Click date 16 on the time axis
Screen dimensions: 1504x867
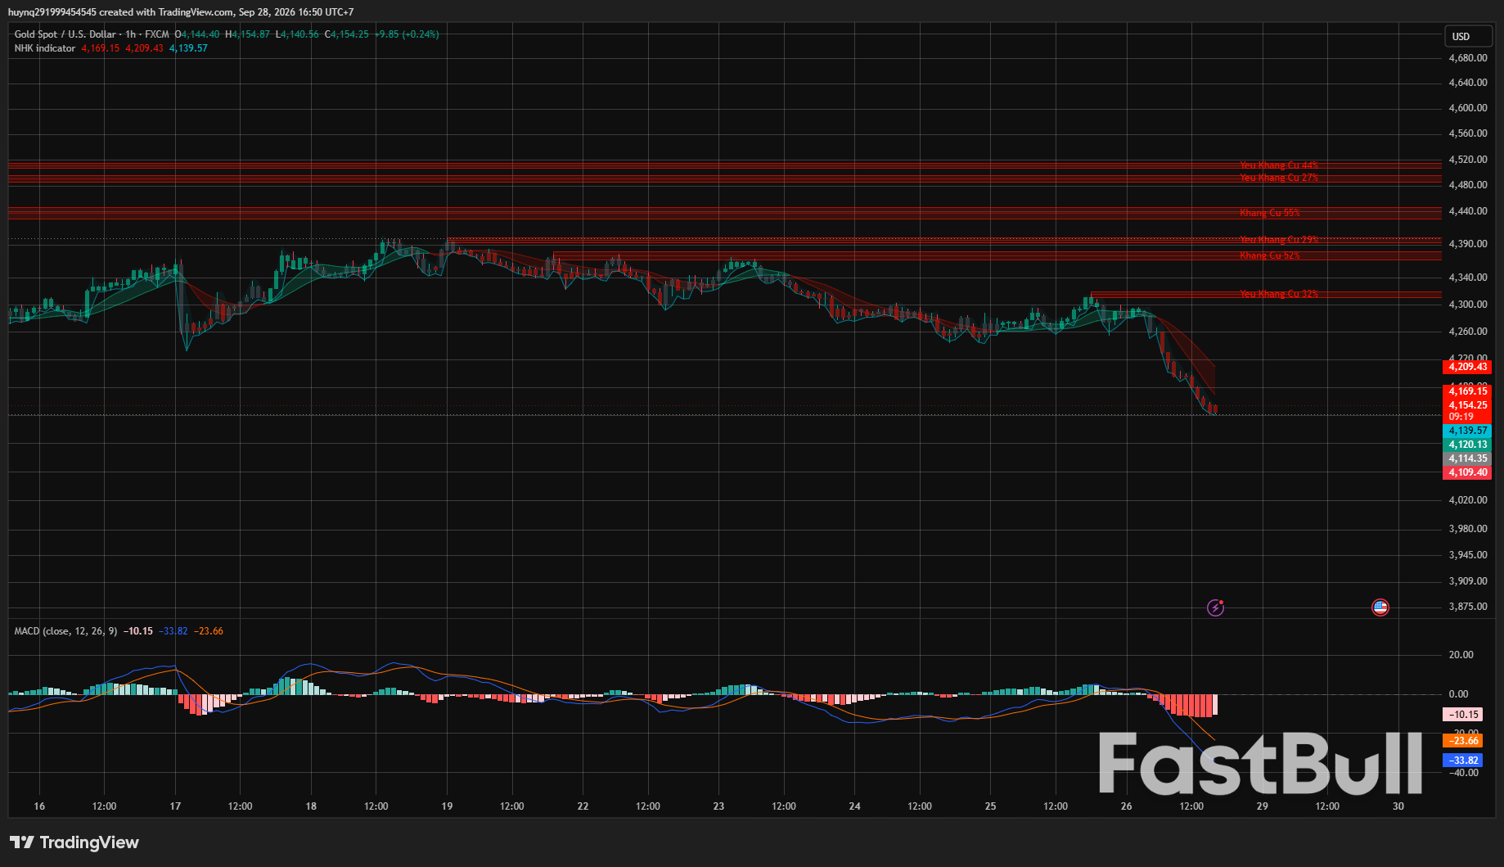[x=39, y=806]
